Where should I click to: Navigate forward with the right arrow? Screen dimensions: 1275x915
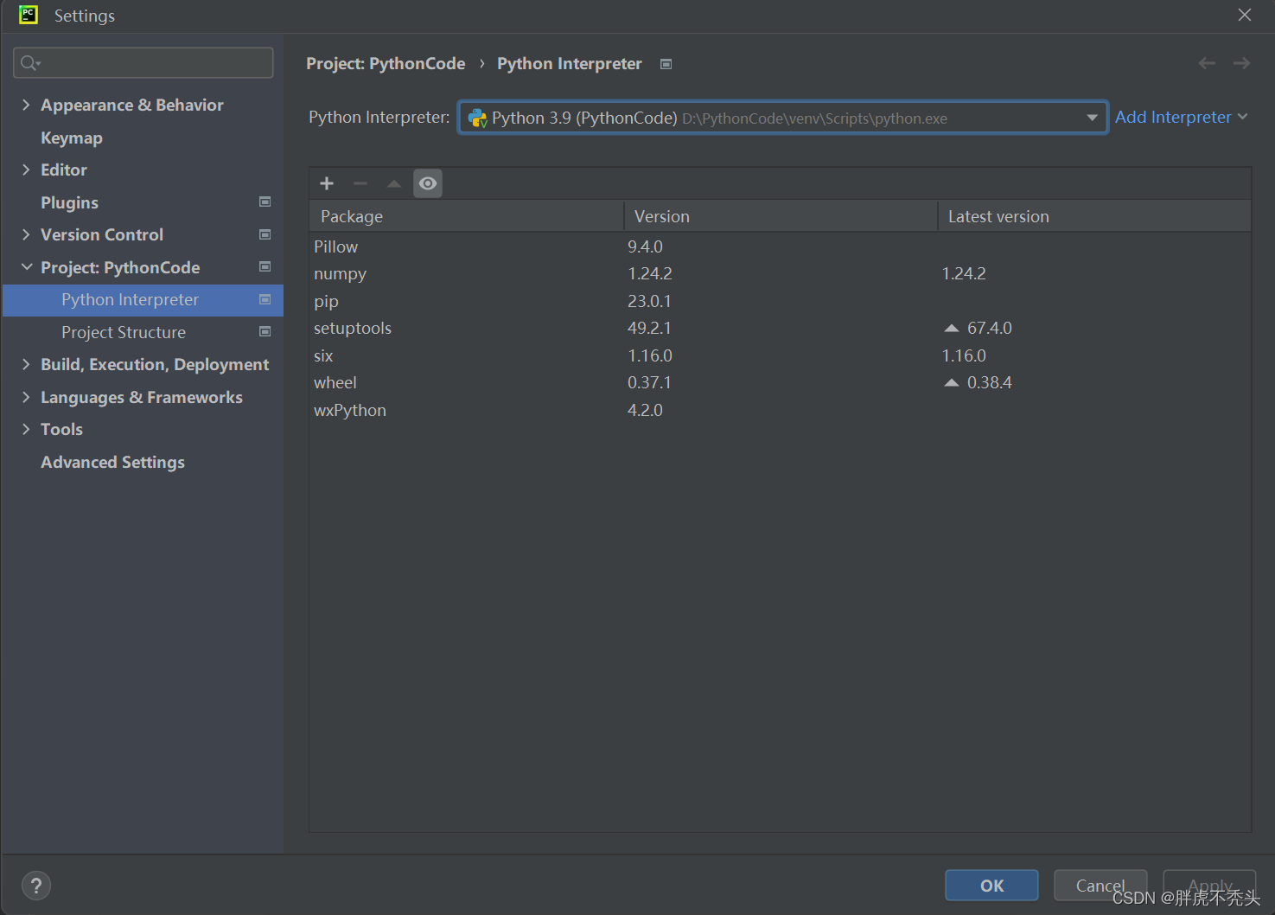click(1241, 63)
